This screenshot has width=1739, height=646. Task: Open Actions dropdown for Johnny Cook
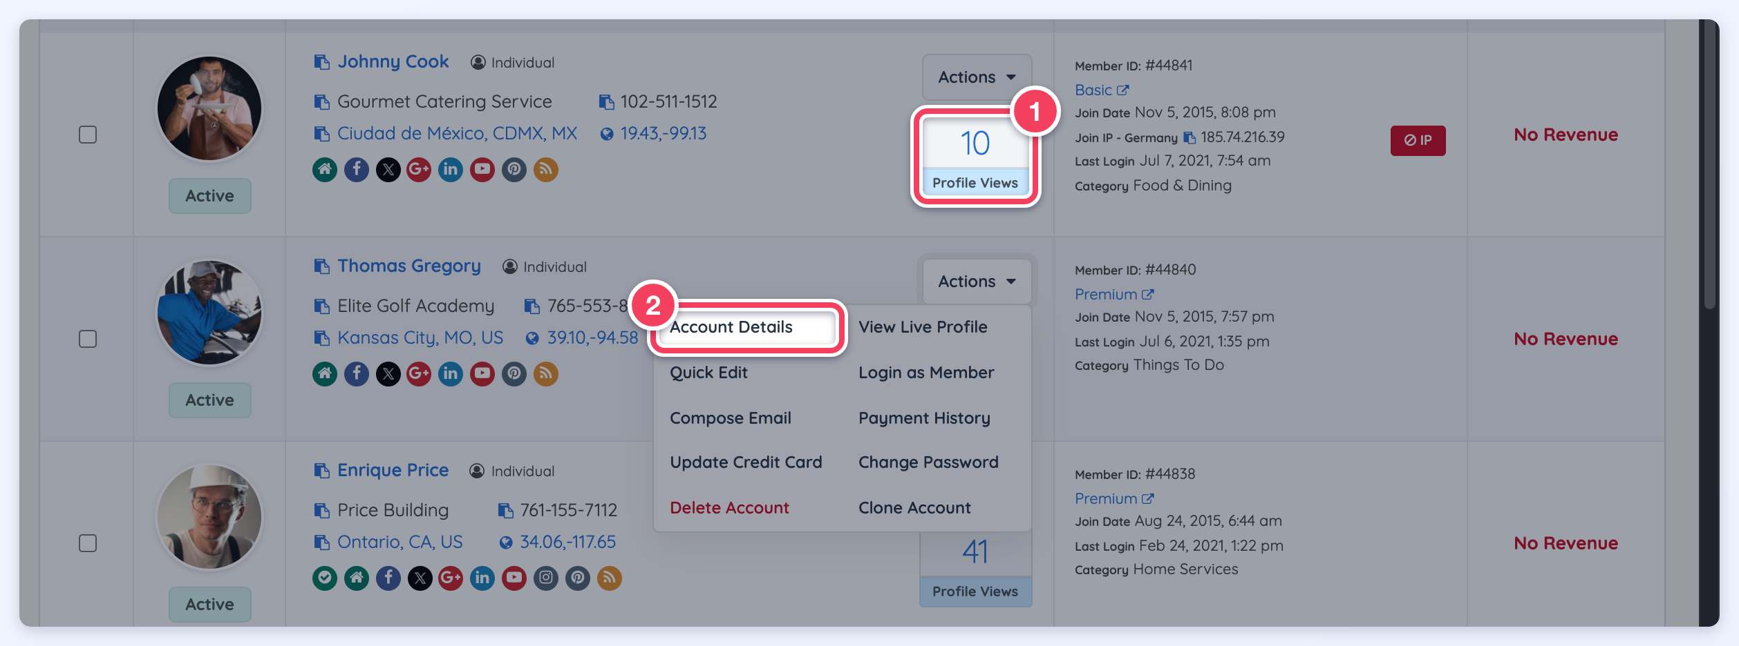click(977, 77)
